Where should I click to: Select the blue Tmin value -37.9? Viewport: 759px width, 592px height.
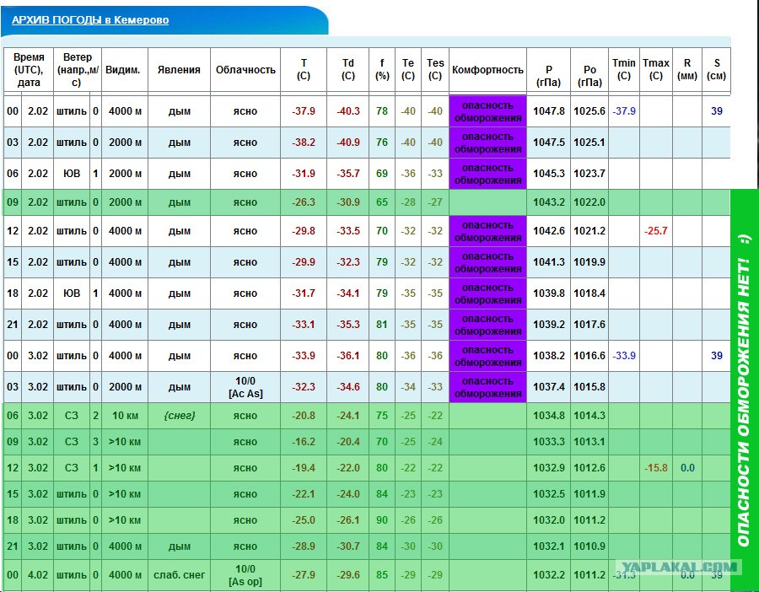(624, 110)
